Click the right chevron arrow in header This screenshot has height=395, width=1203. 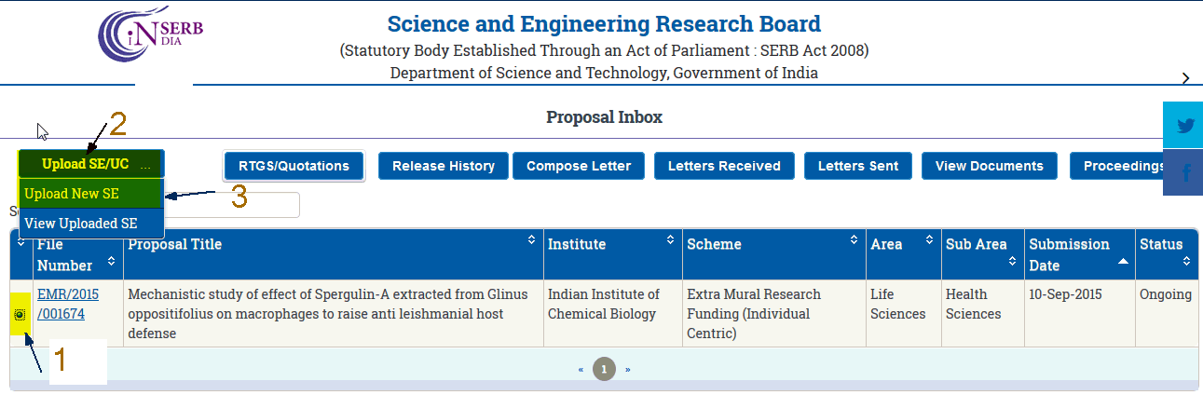tap(1185, 78)
